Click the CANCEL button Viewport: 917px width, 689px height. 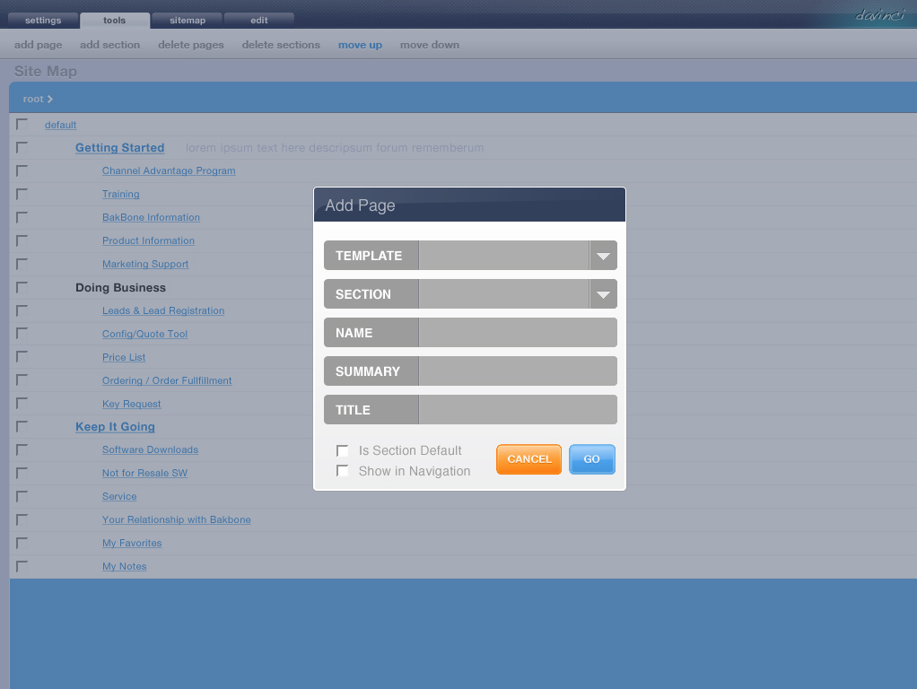[528, 459]
